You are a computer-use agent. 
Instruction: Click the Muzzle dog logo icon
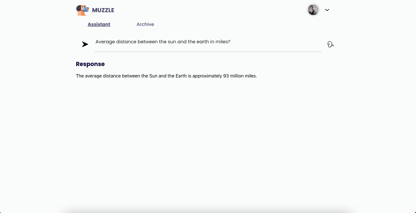point(83,10)
